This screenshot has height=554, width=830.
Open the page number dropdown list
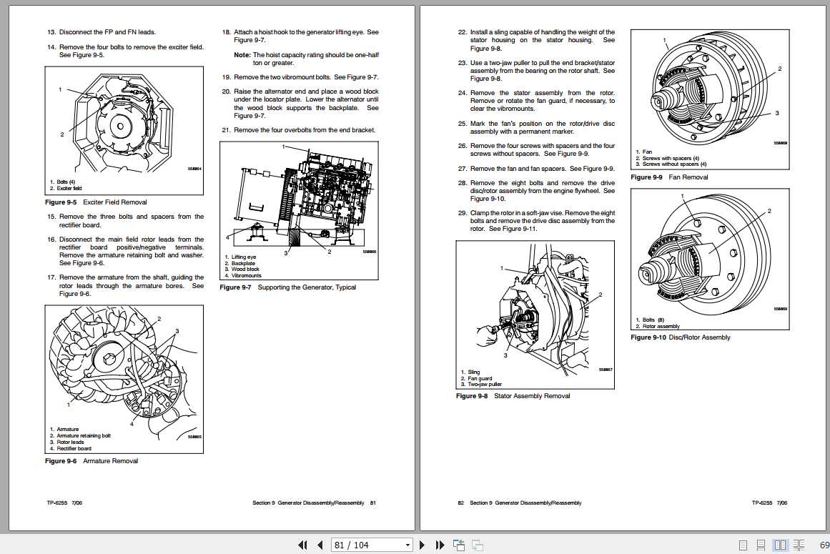tap(407, 545)
